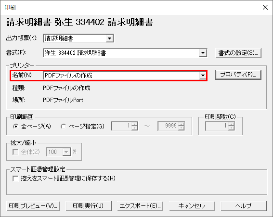The height and width of the screenshot is (217, 273).
Task: Tick 控えをスマート証憑管理に保存する checkbox
Action: click(15, 179)
